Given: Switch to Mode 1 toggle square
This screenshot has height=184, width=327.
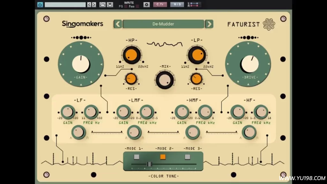Looking at the screenshot, I should coord(136,156).
